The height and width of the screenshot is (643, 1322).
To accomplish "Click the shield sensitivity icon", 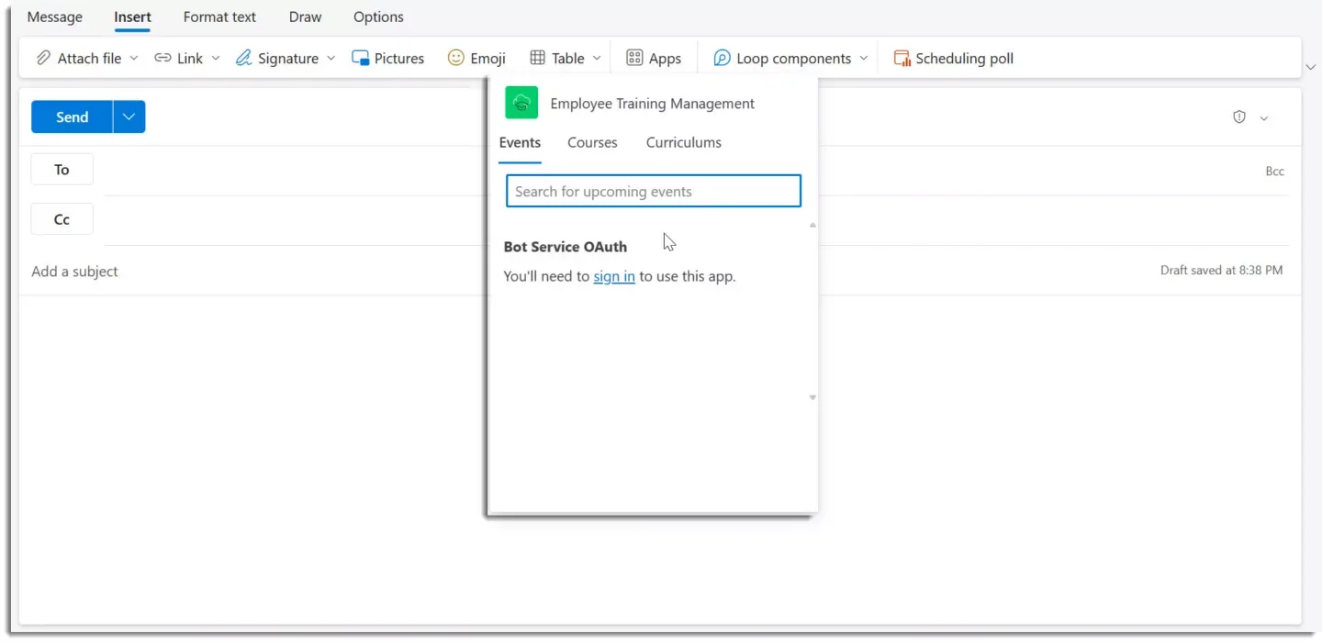I will coord(1239,117).
